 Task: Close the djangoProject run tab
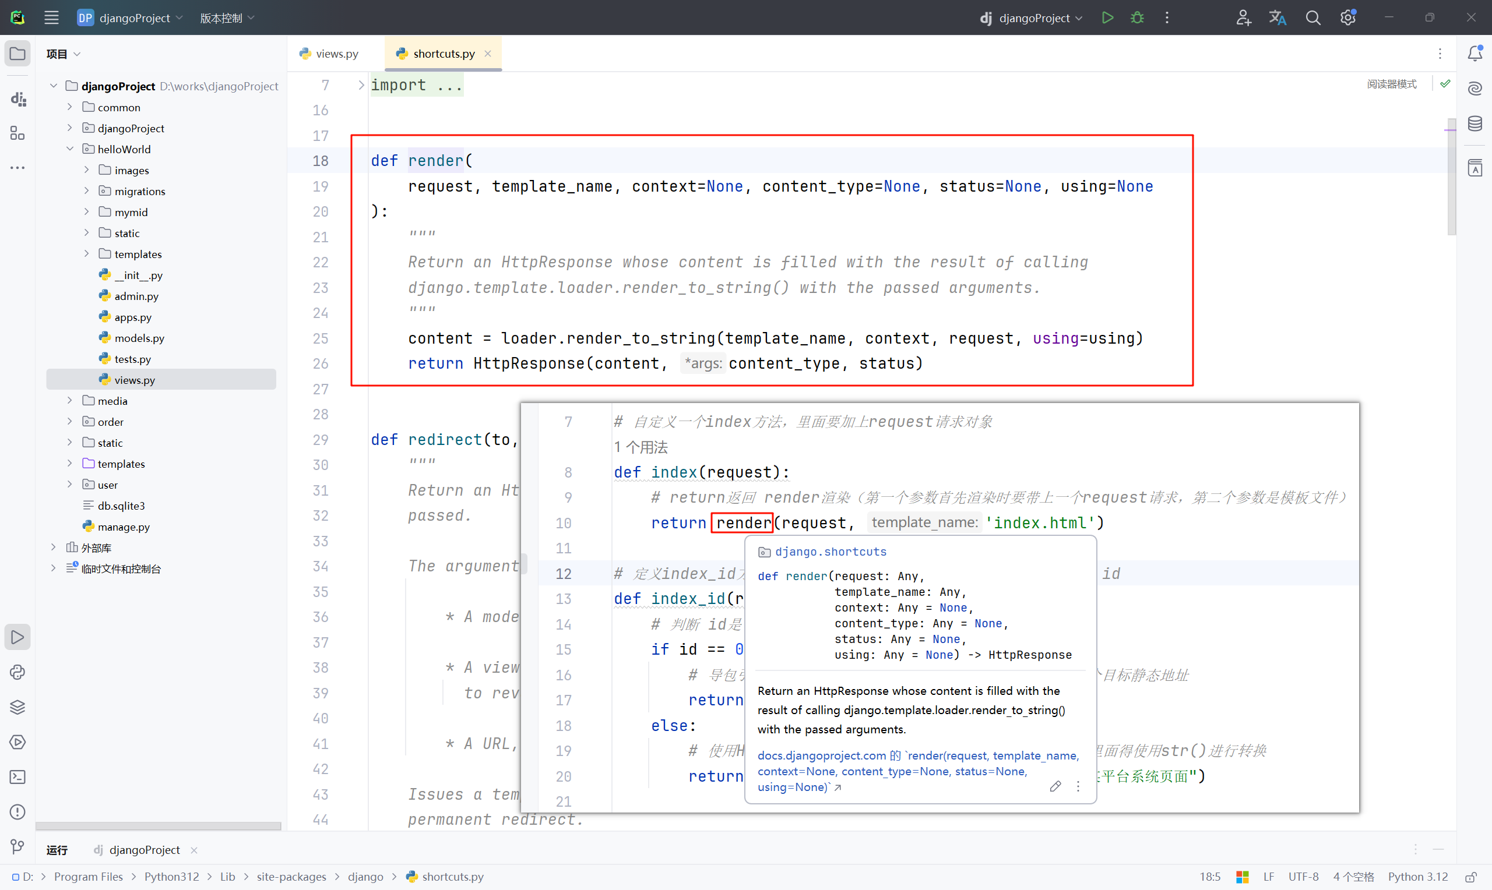tap(193, 850)
